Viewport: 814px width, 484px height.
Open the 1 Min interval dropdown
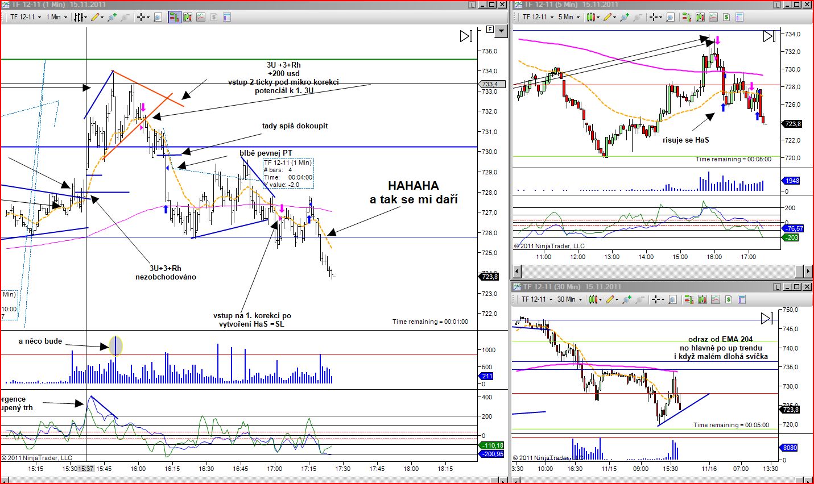click(x=56, y=17)
